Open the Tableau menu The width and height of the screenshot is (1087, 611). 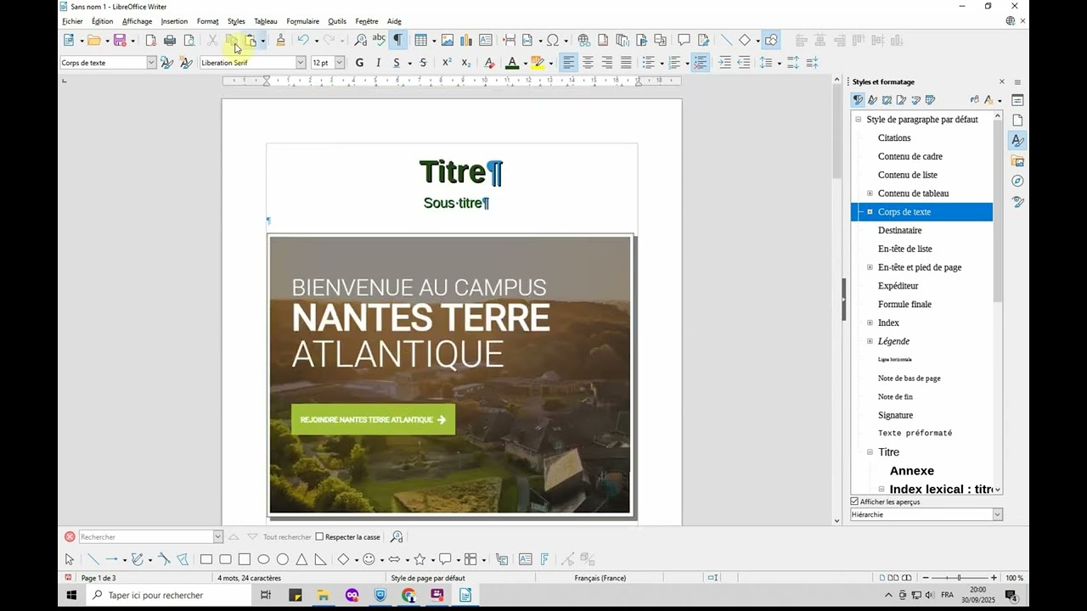point(265,21)
